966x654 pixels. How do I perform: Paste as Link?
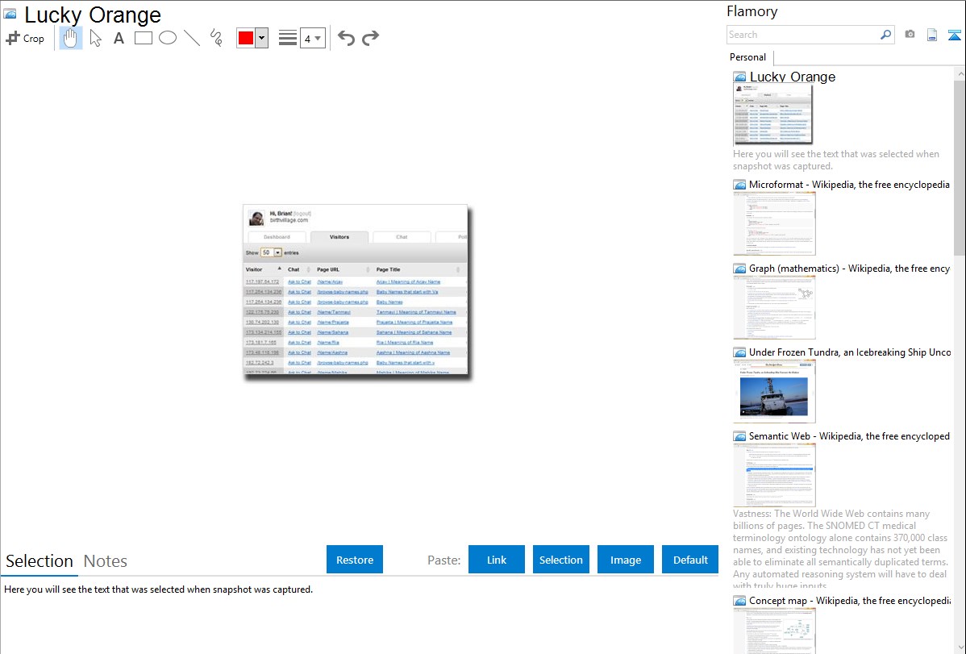(x=497, y=560)
